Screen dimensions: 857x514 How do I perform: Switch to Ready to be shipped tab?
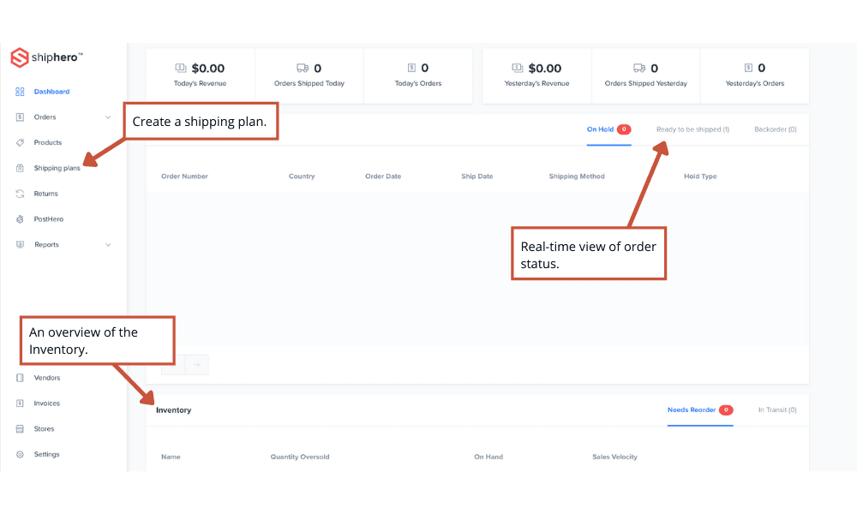tap(692, 129)
